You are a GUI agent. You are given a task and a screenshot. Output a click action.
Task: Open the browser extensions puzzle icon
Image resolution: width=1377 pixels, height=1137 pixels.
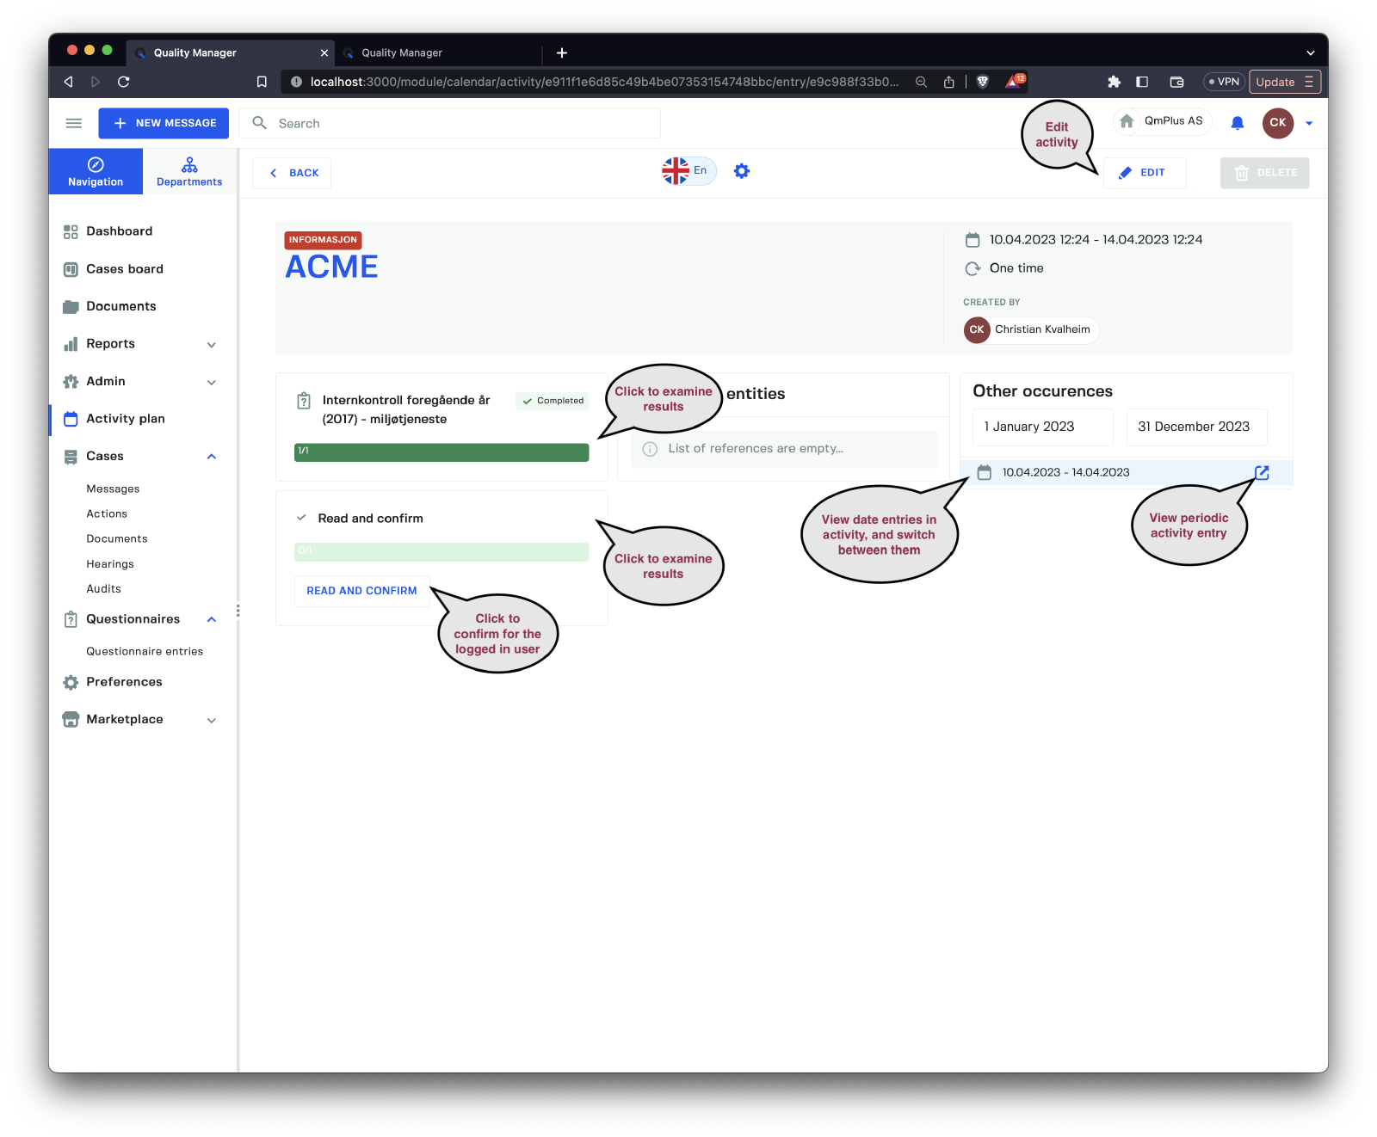click(x=1114, y=82)
